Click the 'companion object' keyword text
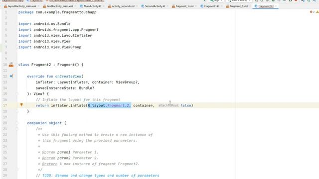Screen dimensions: 319x179 point(44,123)
